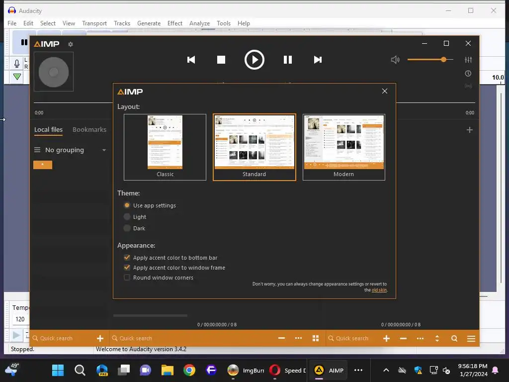Follow the old skin link
This screenshot has height=382, width=509.
click(379, 290)
